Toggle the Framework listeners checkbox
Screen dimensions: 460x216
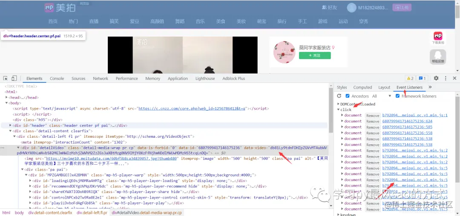click(397, 96)
